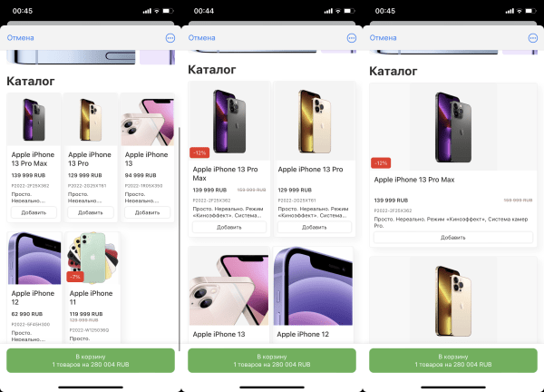
Task: Add iPhone 13 Pro Max in three-column catalog
Action: coord(34,212)
